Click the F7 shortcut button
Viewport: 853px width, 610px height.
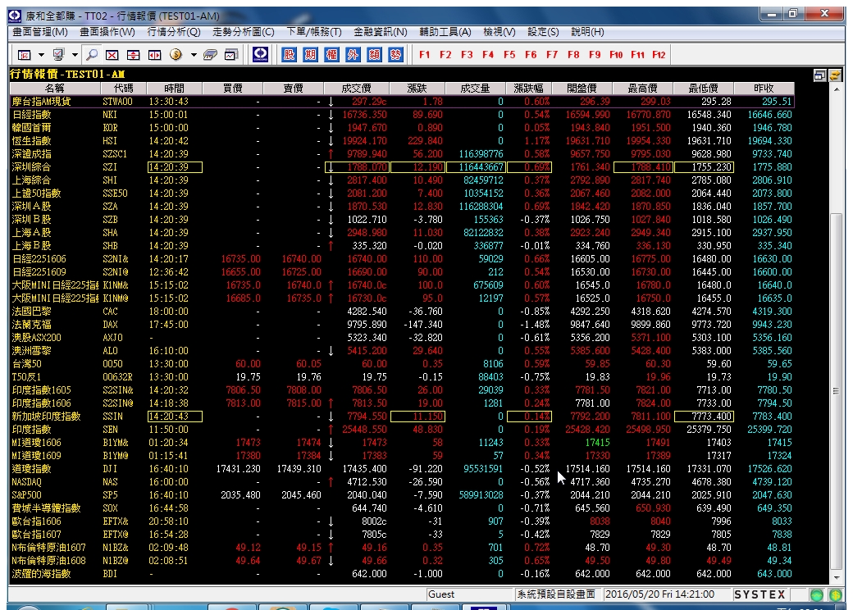pos(552,54)
